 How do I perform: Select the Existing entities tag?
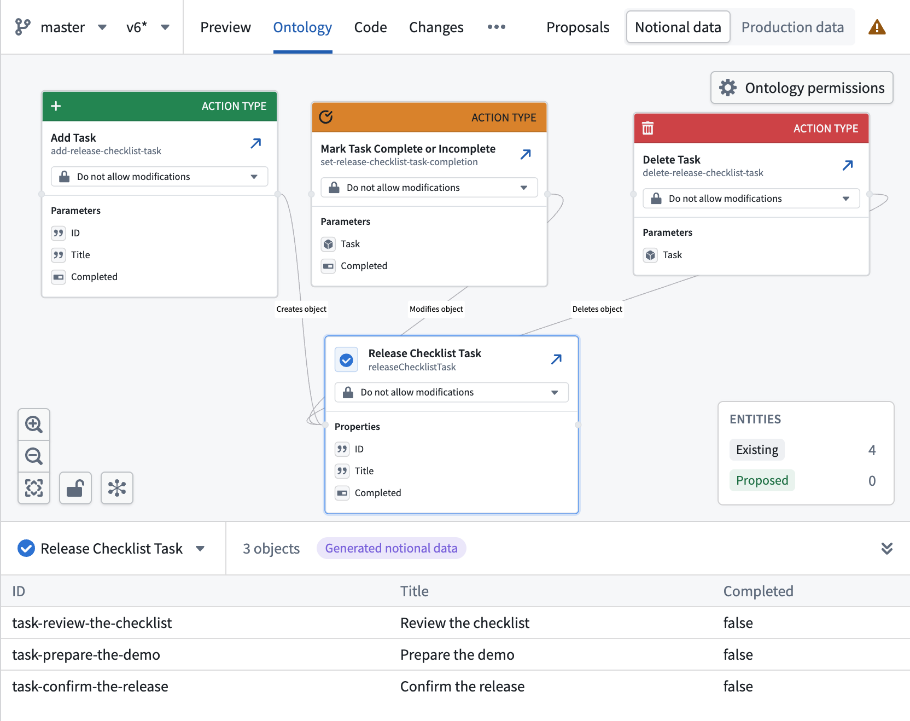(757, 450)
